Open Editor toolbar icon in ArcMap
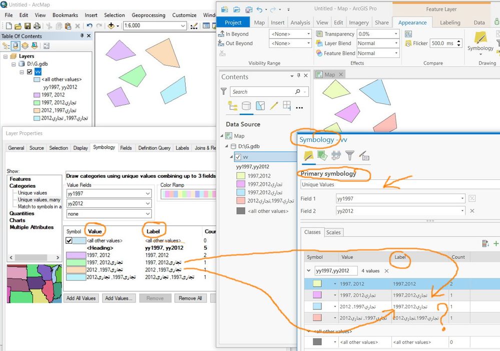The image size is (500, 351). click(x=194, y=26)
